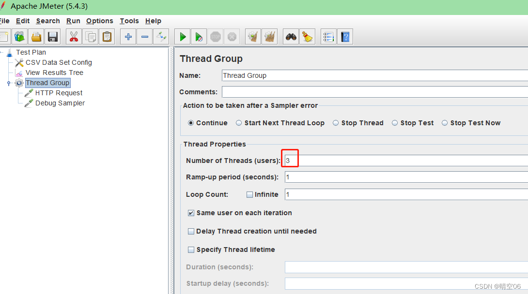Start test with no pauses icon
Image resolution: width=528 pixels, height=294 pixels.
pyautogui.click(x=199, y=37)
